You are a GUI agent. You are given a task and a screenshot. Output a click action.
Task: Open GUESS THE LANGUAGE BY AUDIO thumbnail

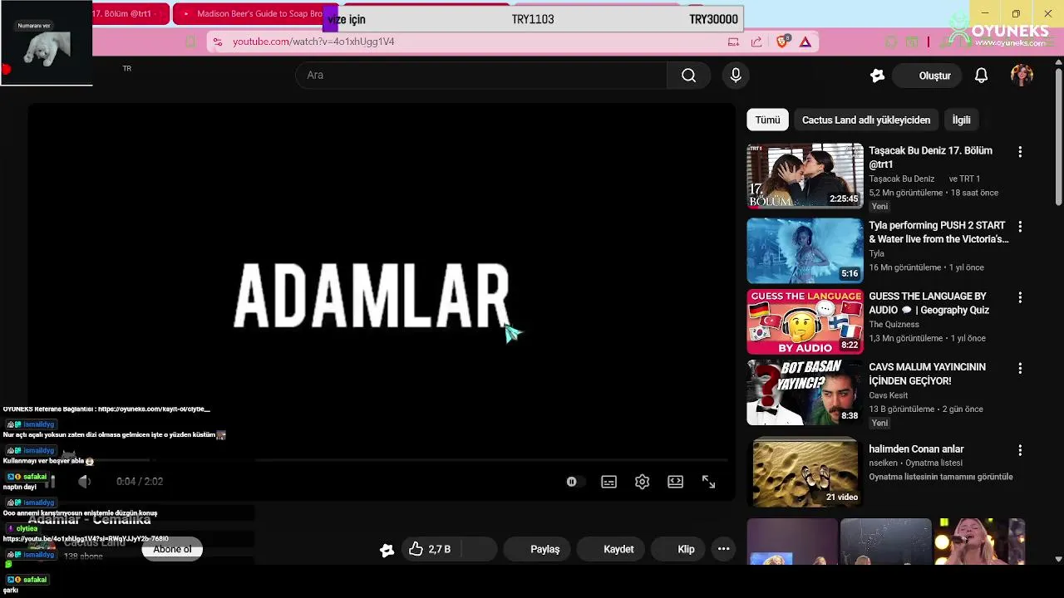805,321
